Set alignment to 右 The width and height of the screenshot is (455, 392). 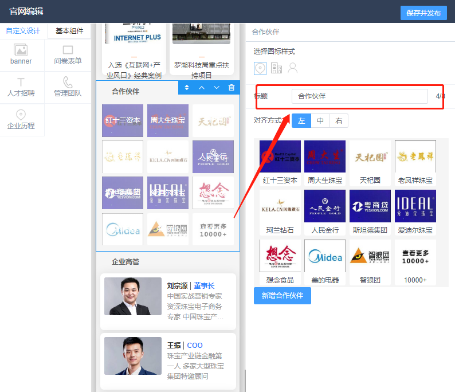(x=339, y=120)
